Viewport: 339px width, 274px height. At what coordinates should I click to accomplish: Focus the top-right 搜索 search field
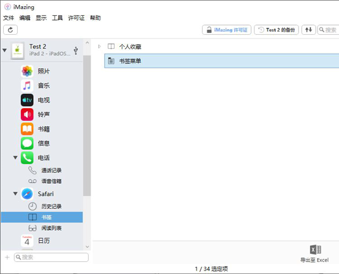329,30
